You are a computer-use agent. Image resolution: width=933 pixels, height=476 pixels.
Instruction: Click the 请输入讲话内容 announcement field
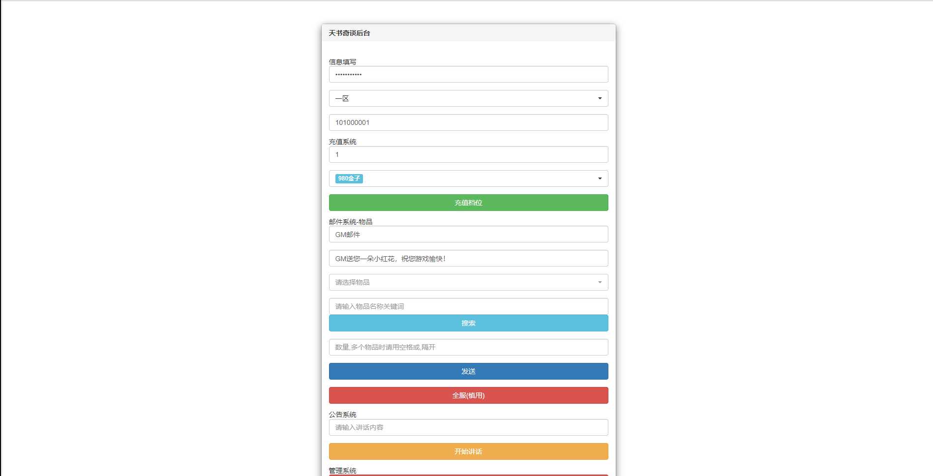pyautogui.click(x=468, y=427)
